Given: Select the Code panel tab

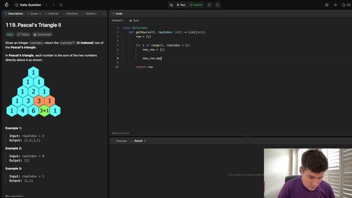Looking at the screenshot, I should pos(117,14).
